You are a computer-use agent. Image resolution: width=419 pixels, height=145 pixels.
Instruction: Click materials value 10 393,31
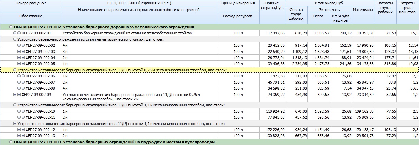click(x=365, y=33)
